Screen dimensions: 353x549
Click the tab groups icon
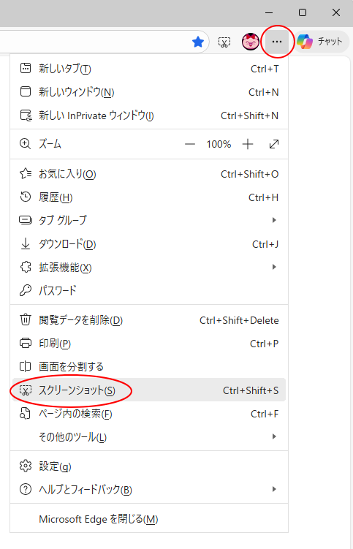click(26, 220)
